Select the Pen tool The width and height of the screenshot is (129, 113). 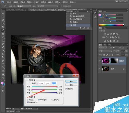(x=3, y=61)
